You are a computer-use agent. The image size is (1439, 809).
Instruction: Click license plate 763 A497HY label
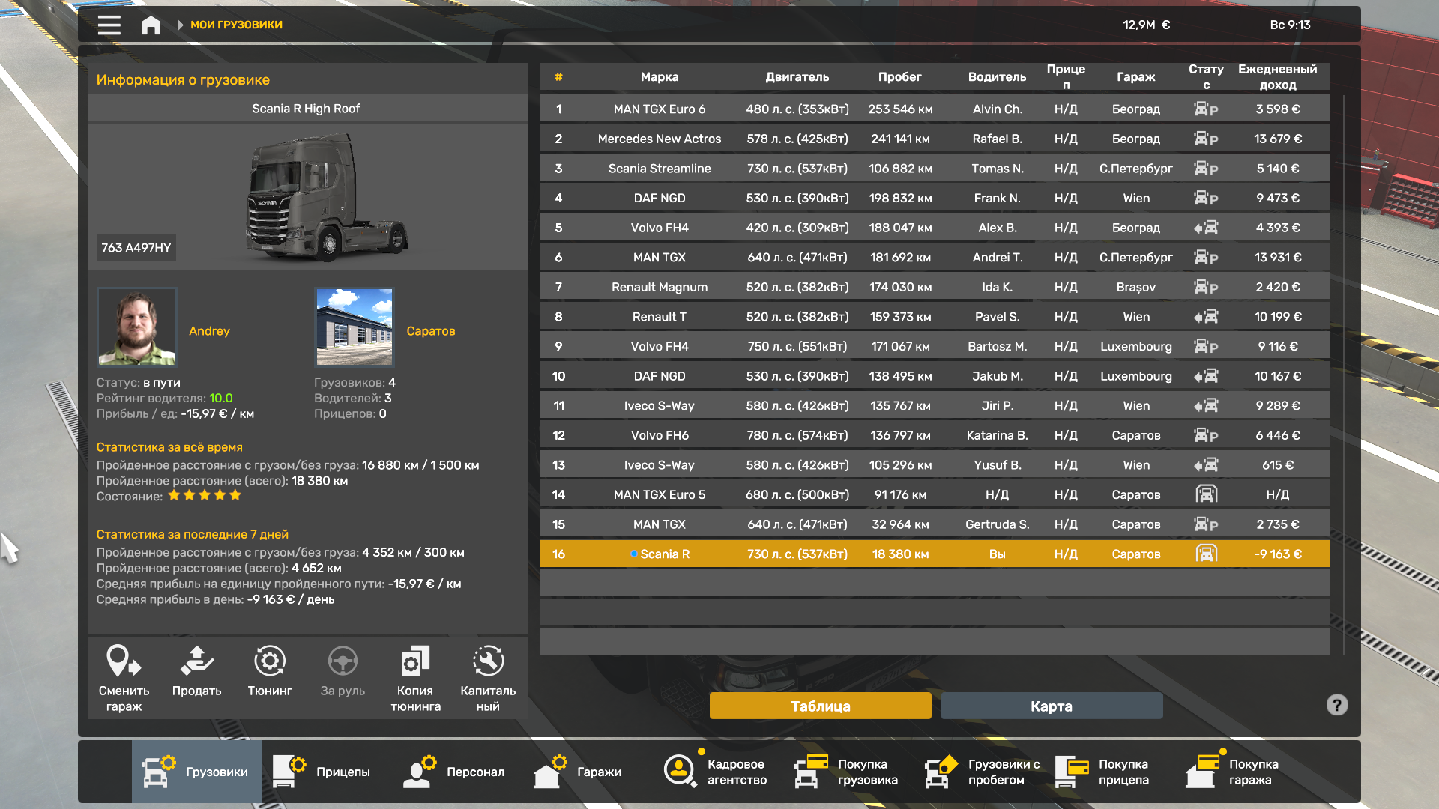click(136, 247)
